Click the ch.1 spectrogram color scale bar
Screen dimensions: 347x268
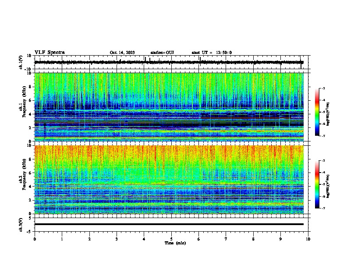(317, 112)
